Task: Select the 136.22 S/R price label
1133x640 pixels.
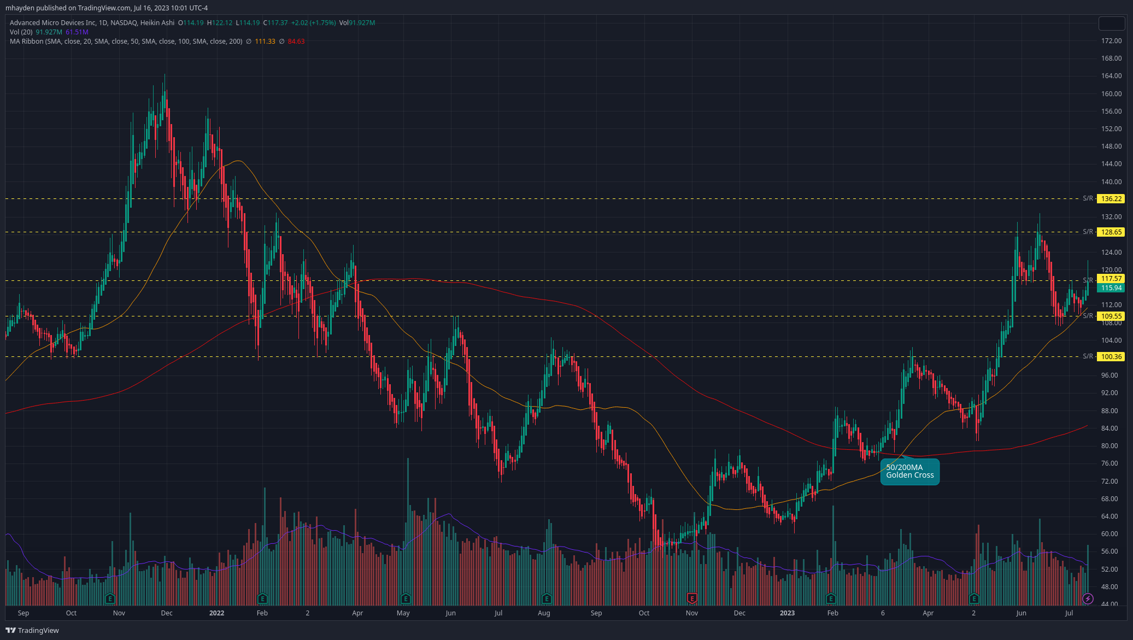Action: (x=1111, y=199)
